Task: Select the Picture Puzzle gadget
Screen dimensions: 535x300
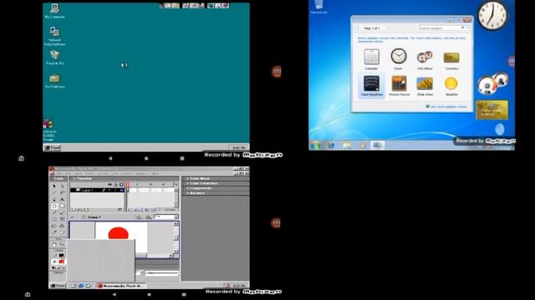Action: [x=399, y=85]
